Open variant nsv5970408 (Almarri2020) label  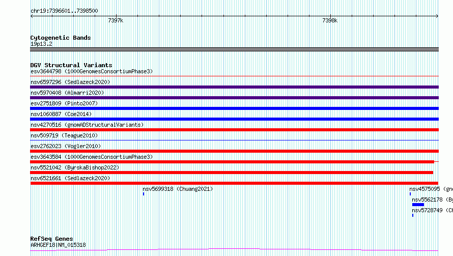point(67,93)
